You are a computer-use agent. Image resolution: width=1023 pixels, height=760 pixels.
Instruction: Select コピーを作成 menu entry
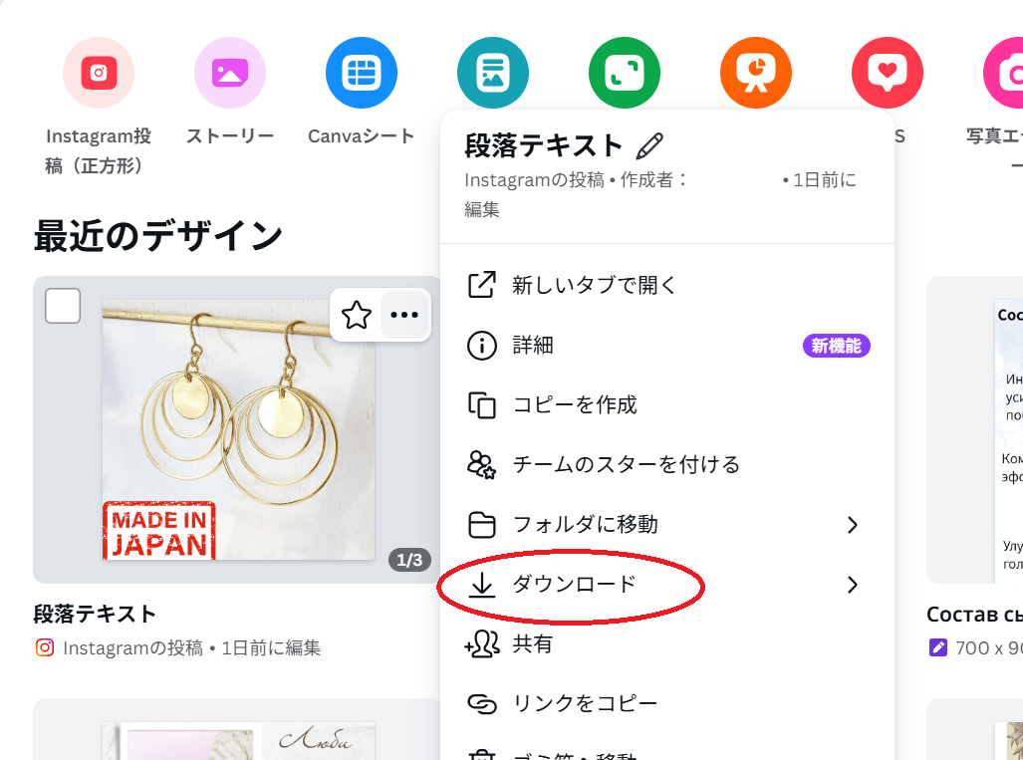(574, 405)
